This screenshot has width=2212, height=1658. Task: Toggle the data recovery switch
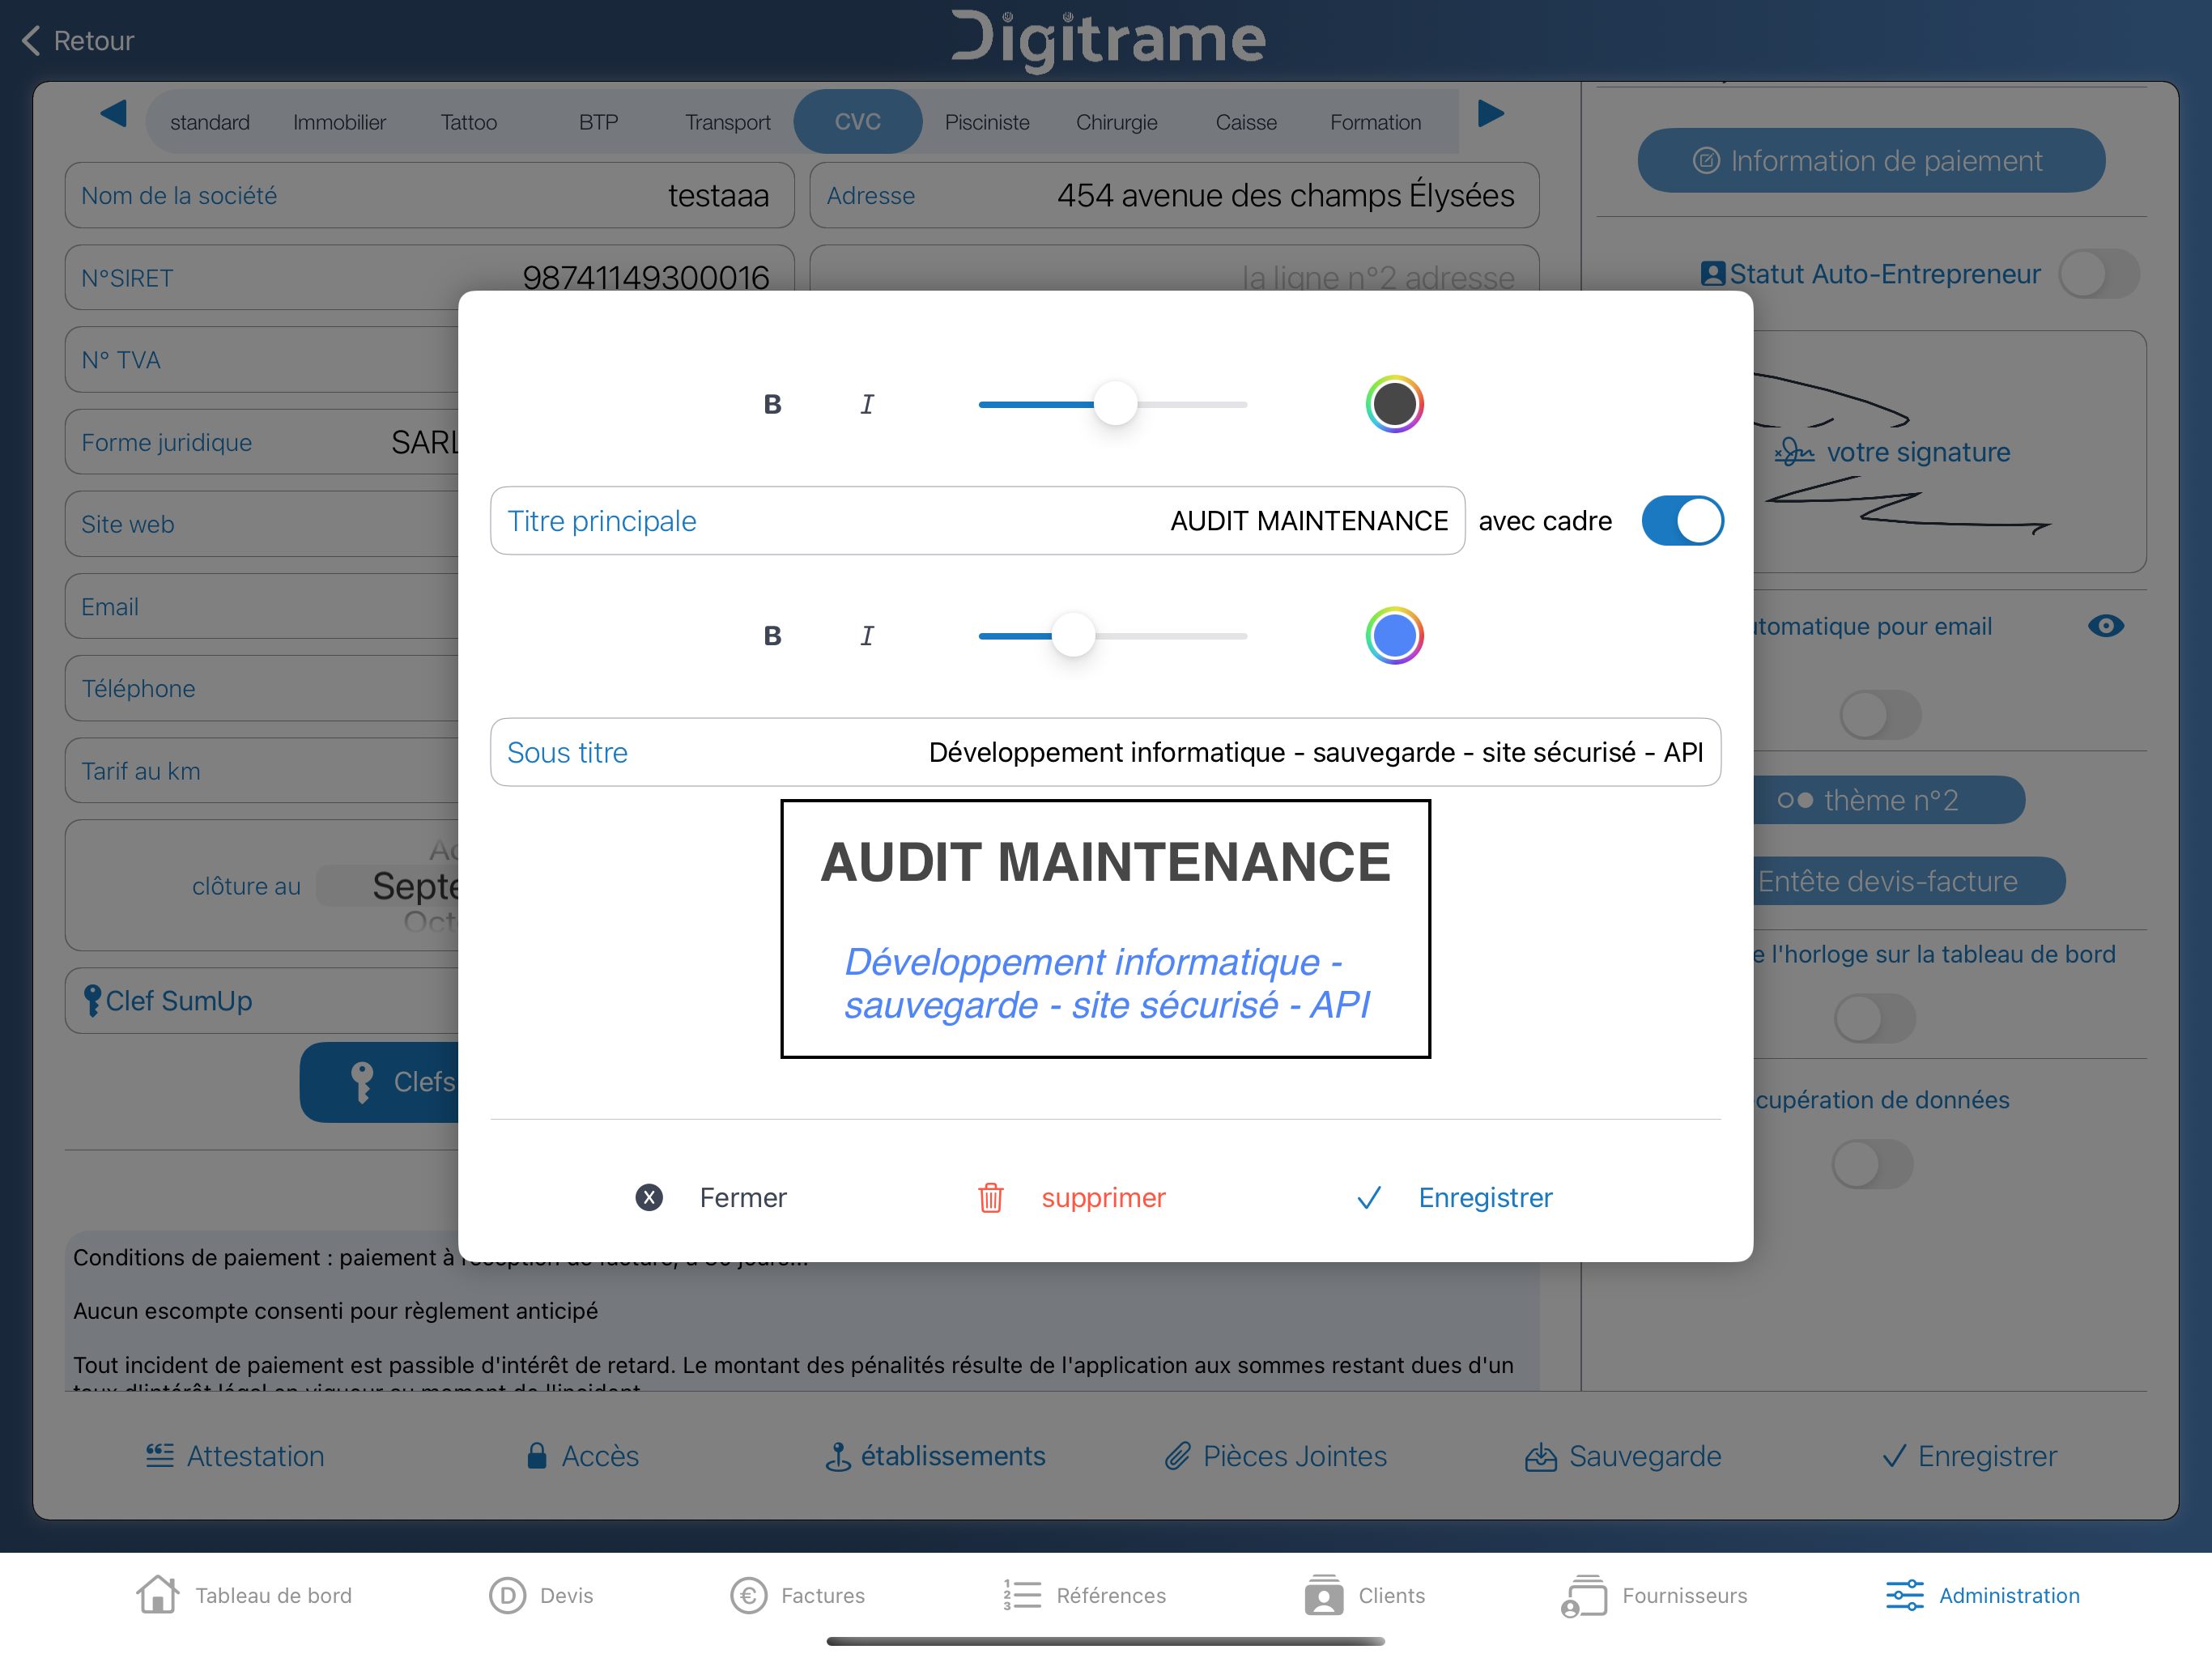coord(1872,1165)
